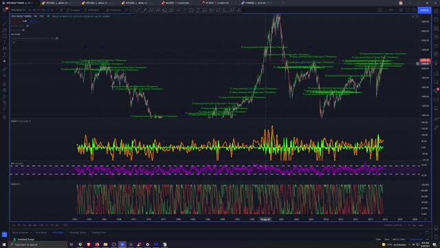The height and width of the screenshot is (248, 440).
Task: Select the All time range button
Action: point(57,225)
